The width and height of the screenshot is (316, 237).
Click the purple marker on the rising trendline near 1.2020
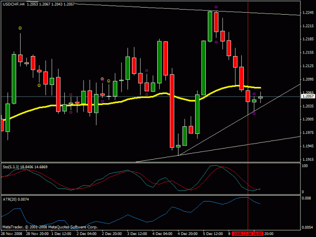coord(254,114)
